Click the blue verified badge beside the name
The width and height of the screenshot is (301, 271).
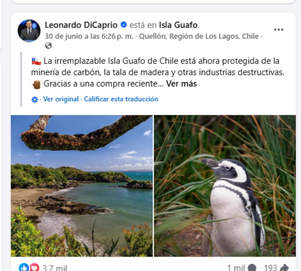pyautogui.click(x=124, y=25)
